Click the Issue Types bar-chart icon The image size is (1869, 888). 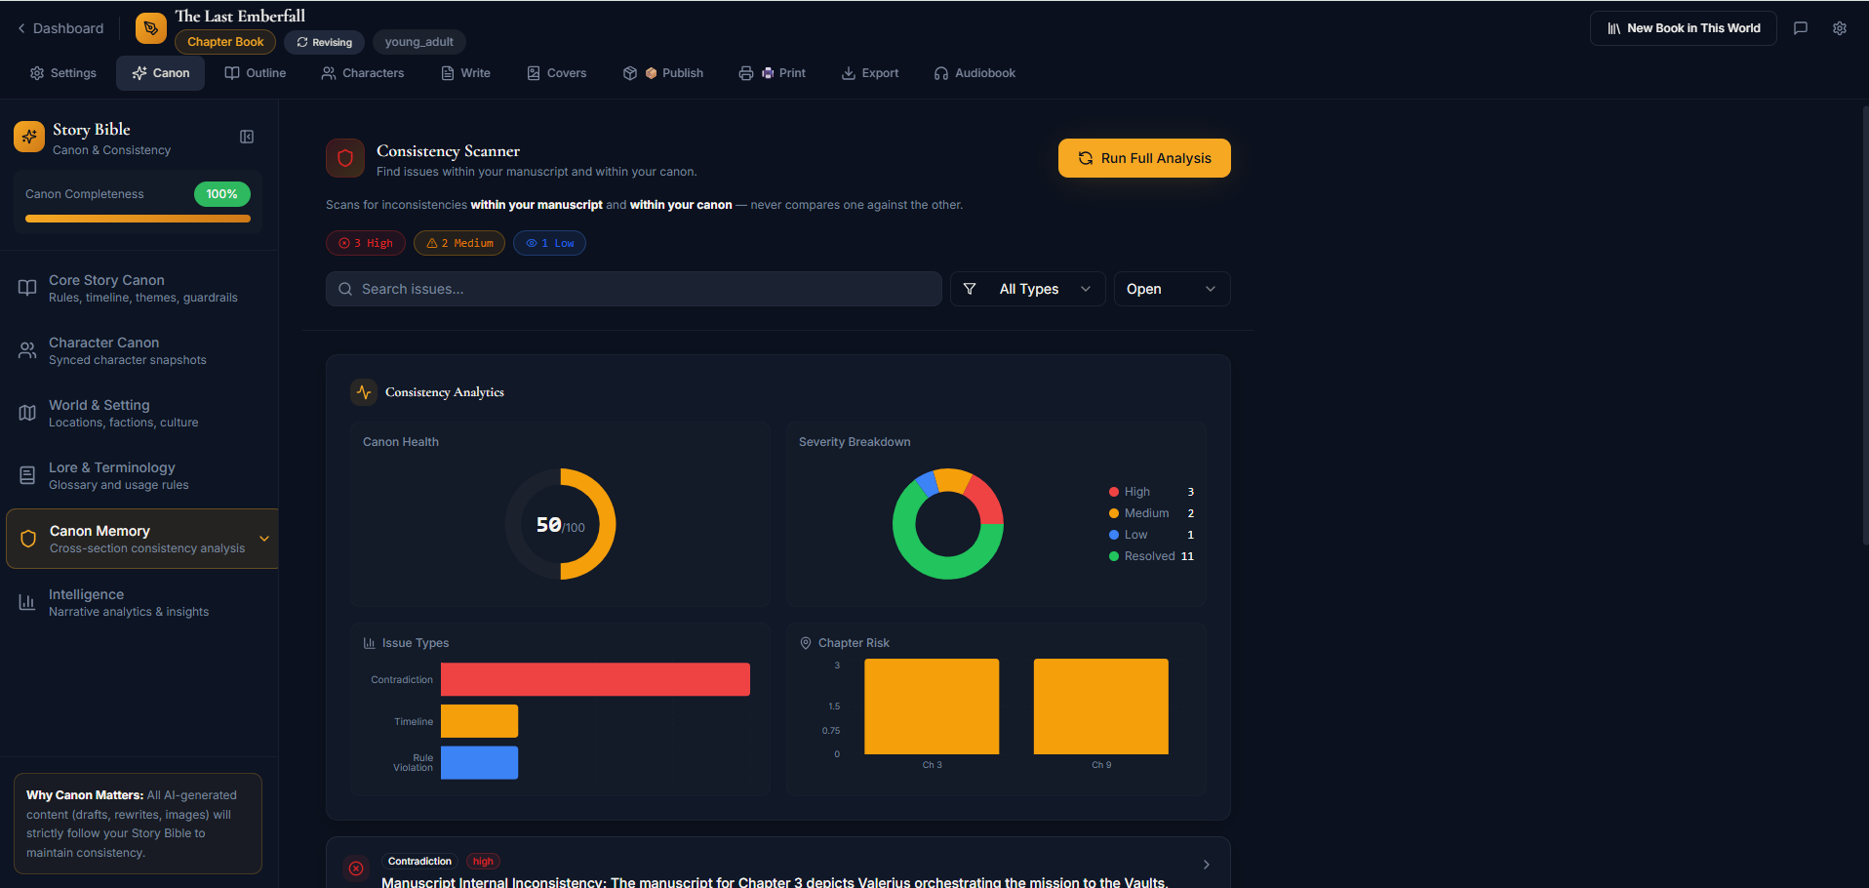click(370, 643)
